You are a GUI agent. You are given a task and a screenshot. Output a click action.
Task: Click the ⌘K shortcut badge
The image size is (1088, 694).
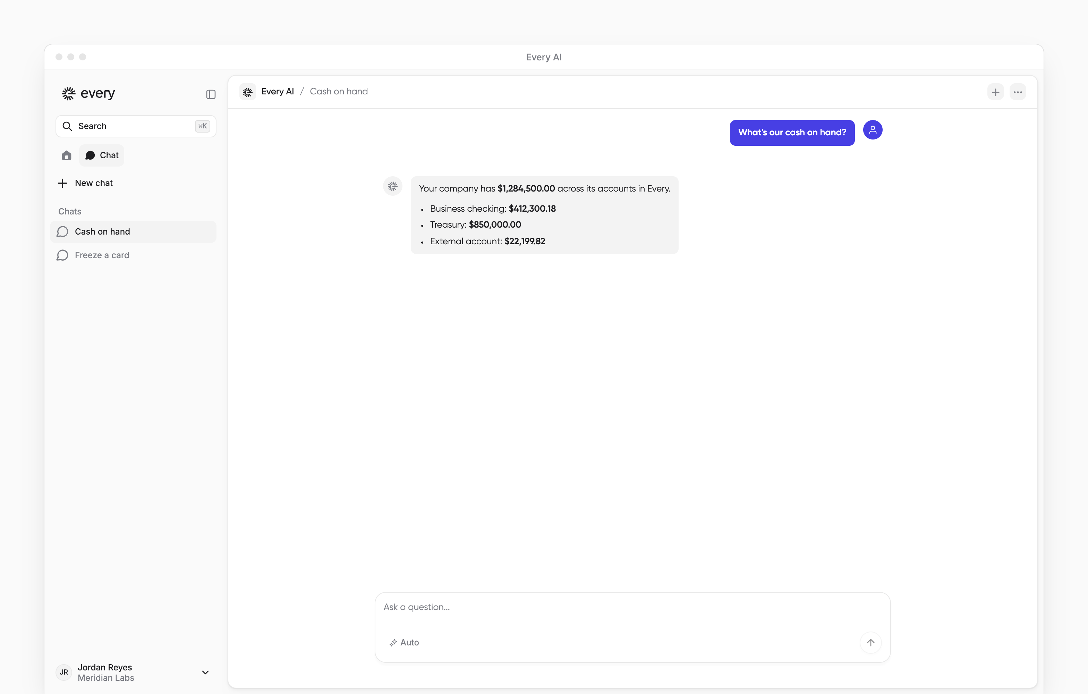(x=202, y=126)
